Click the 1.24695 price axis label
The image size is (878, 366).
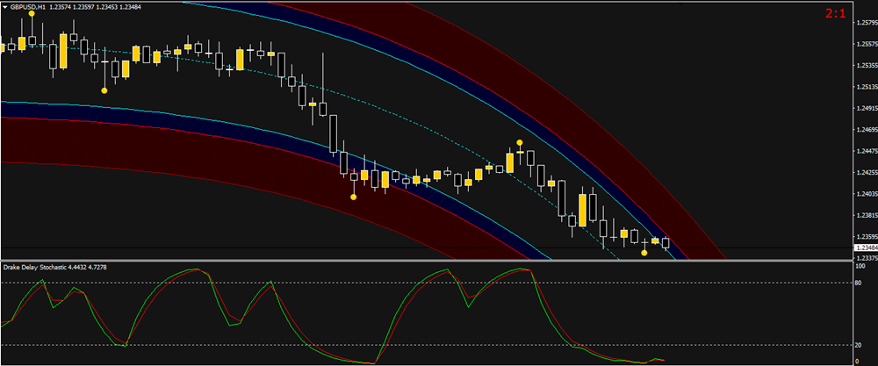[x=865, y=130]
